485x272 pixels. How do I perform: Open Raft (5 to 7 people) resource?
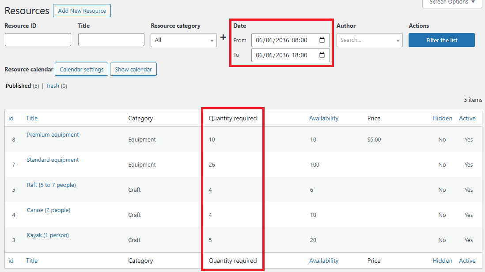[x=51, y=185]
